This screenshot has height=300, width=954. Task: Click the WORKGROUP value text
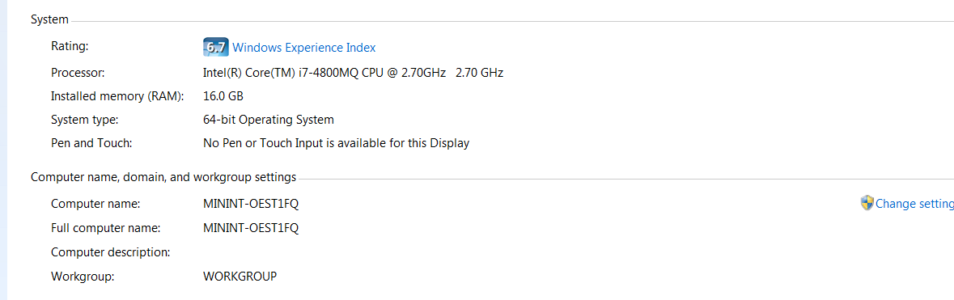[240, 277]
